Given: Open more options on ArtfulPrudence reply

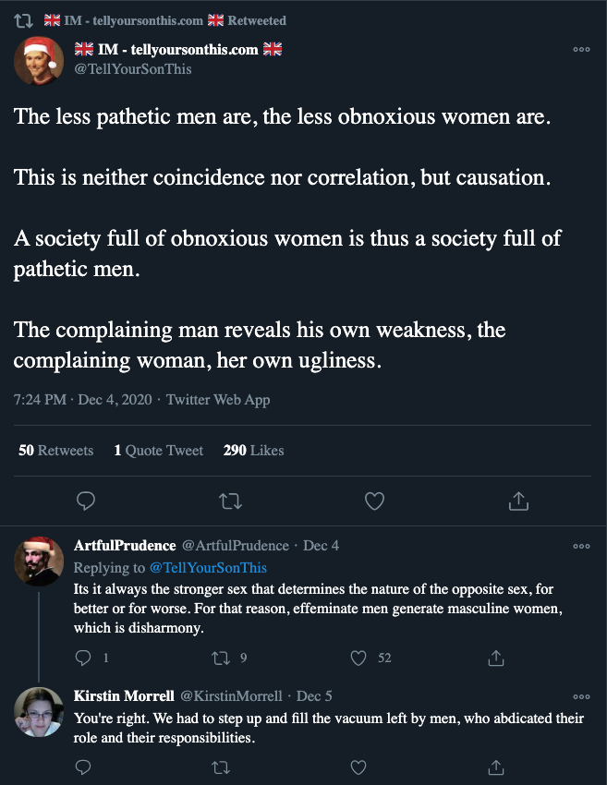Looking at the screenshot, I should (581, 546).
